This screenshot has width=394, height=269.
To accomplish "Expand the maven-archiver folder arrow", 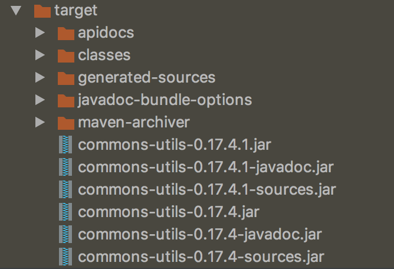I will [40, 122].
